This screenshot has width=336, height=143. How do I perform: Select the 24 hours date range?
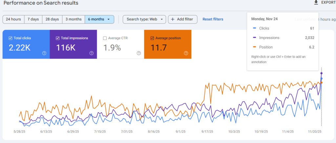pos(13,19)
